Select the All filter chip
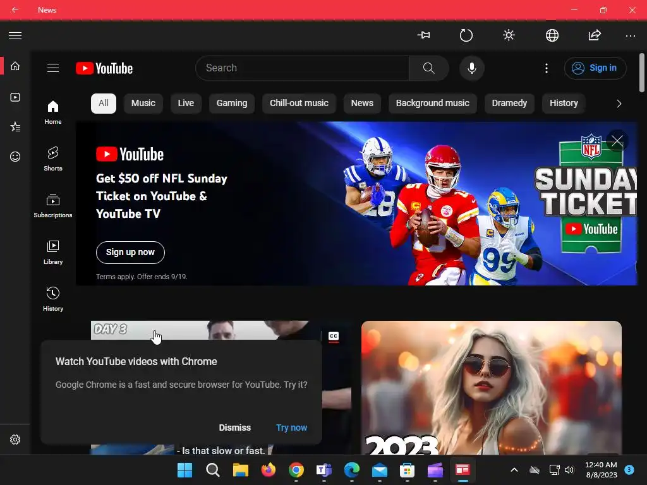Viewport: 647px width, 485px height. click(x=104, y=103)
